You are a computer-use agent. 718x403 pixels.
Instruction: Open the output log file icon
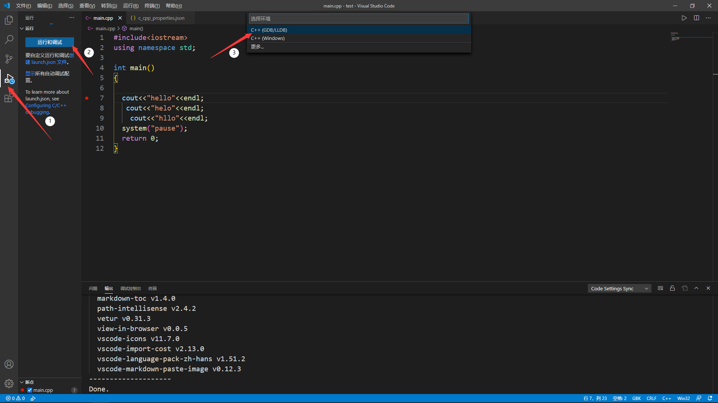click(x=685, y=288)
